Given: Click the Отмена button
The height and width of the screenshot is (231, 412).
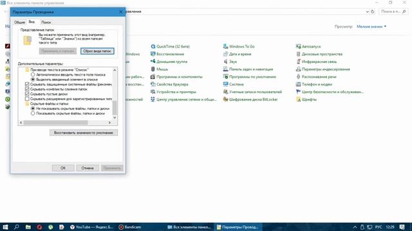Looking at the screenshot, I should tap(88, 168).
